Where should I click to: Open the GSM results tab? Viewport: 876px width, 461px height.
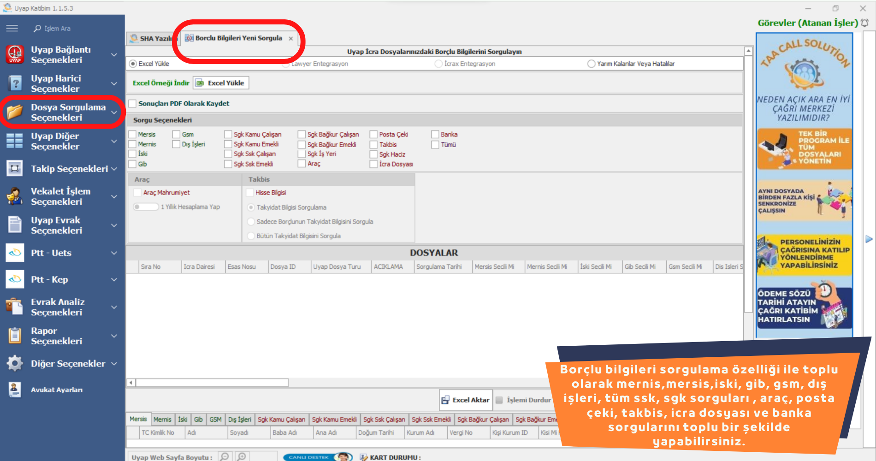click(x=215, y=420)
